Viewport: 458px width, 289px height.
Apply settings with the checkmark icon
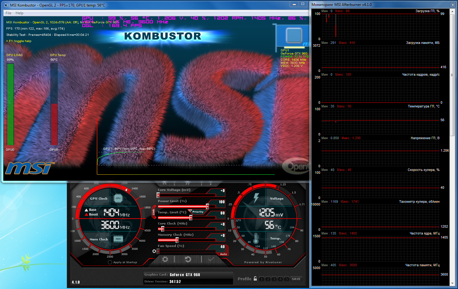211,259
